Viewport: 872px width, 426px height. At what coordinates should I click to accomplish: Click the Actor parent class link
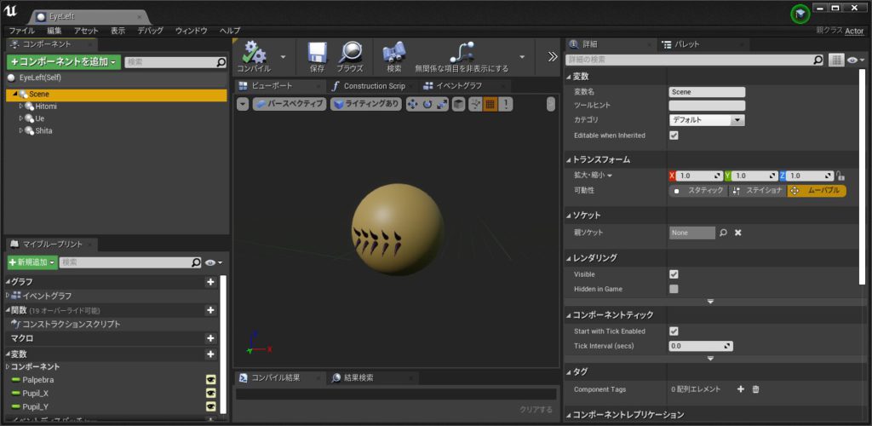[x=854, y=32]
